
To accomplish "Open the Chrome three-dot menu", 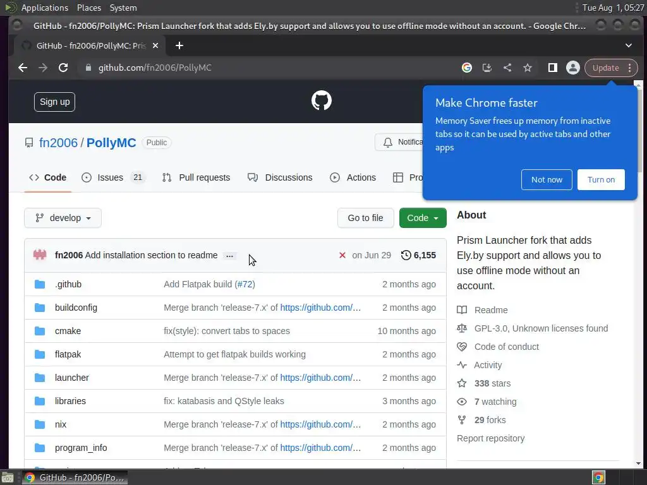I will click(x=630, y=68).
